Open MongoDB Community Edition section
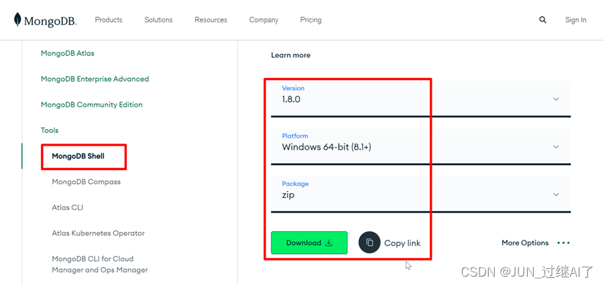 91,105
